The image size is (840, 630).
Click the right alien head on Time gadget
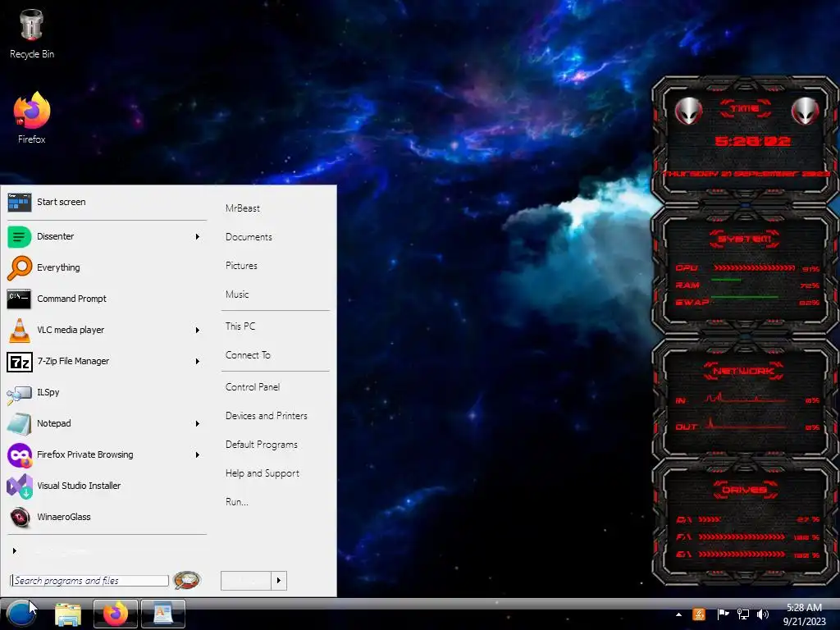pos(806,111)
